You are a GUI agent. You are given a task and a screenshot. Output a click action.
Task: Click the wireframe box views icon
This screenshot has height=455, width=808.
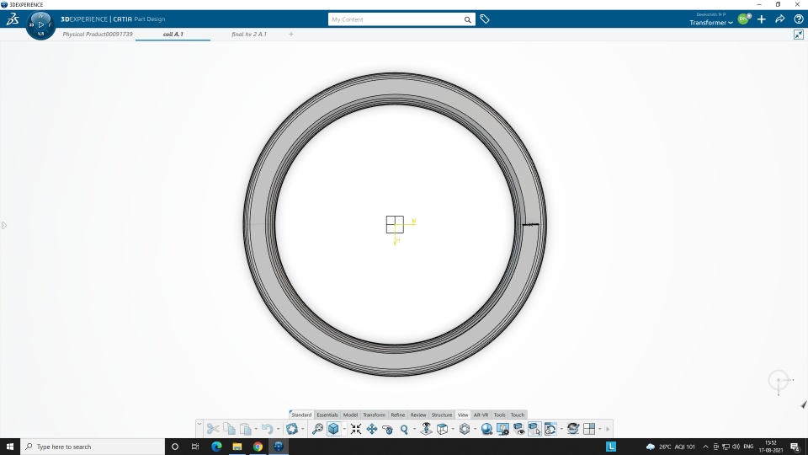pos(442,429)
